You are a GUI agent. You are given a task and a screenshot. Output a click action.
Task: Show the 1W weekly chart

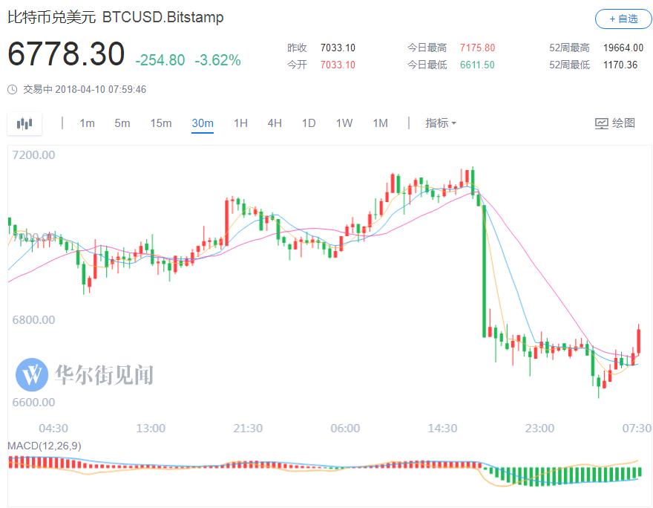point(344,123)
